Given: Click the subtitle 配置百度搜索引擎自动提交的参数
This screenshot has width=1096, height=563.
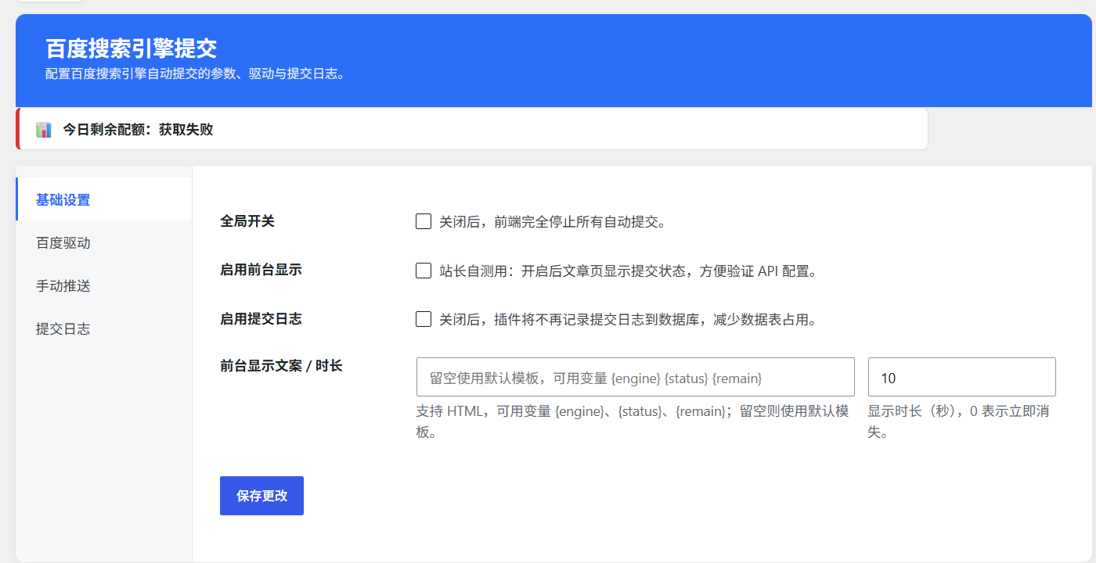Looking at the screenshot, I should [196, 75].
